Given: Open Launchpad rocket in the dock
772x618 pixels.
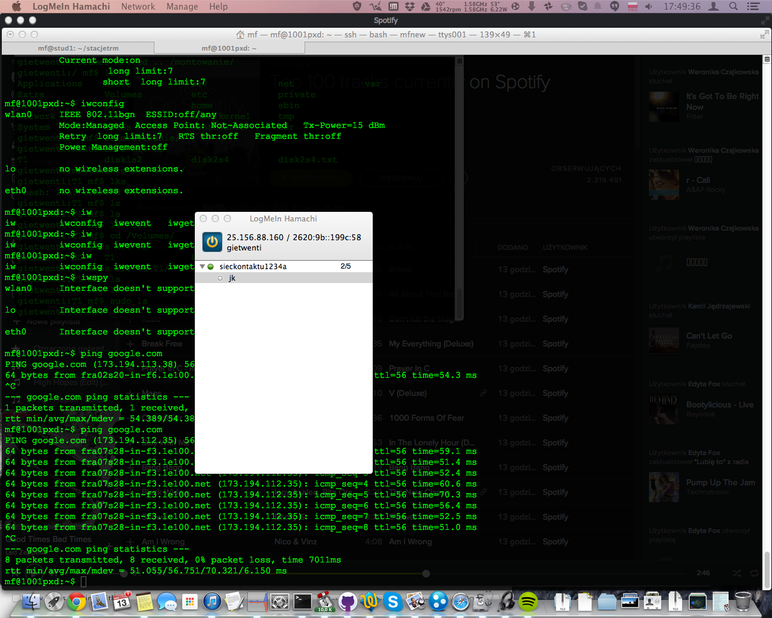Looking at the screenshot, I should [54, 602].
